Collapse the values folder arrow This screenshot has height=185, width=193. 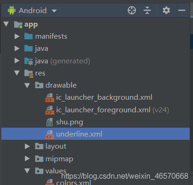(x=27, y=171)
